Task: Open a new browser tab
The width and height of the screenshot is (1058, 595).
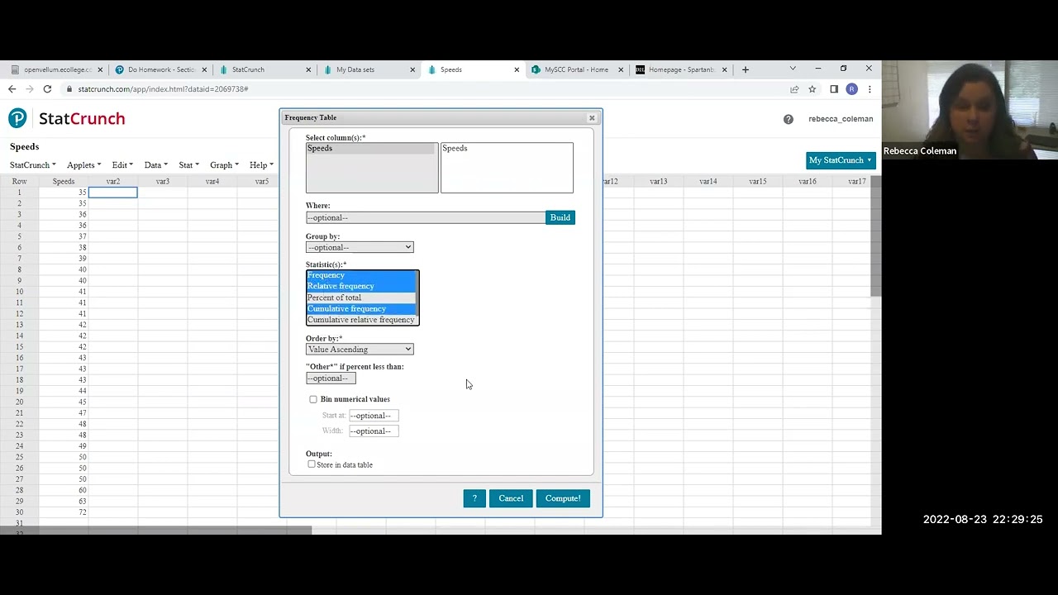Action: point(745,69)
